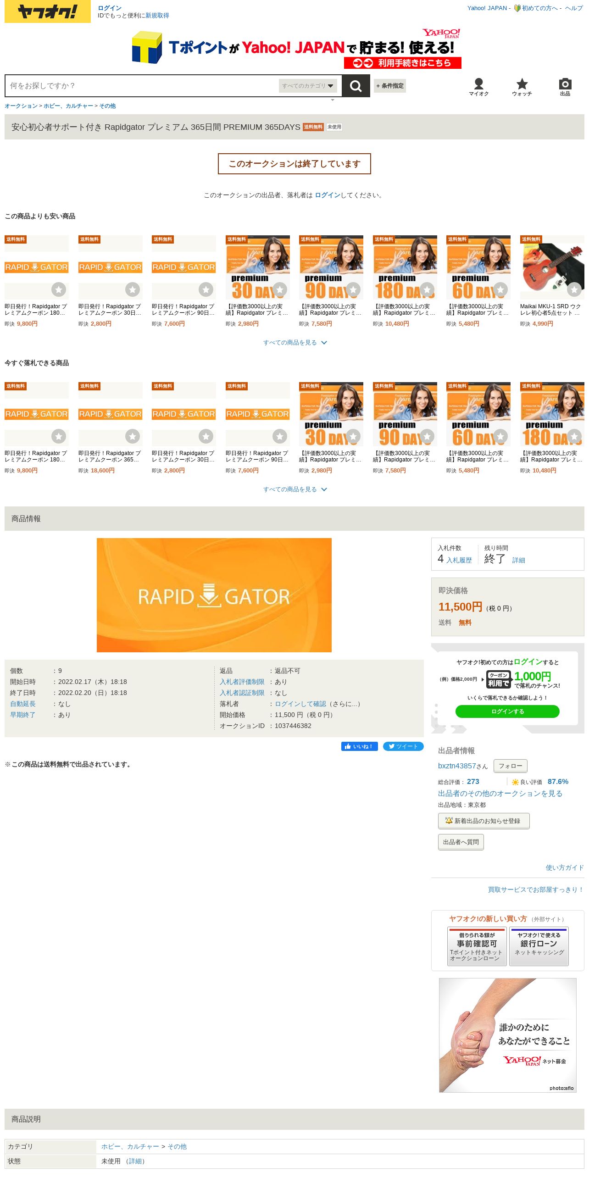Screen dimensions: 589x1178
Task: Click the 出品者へ質問 button
Action: tap(461, 842)
